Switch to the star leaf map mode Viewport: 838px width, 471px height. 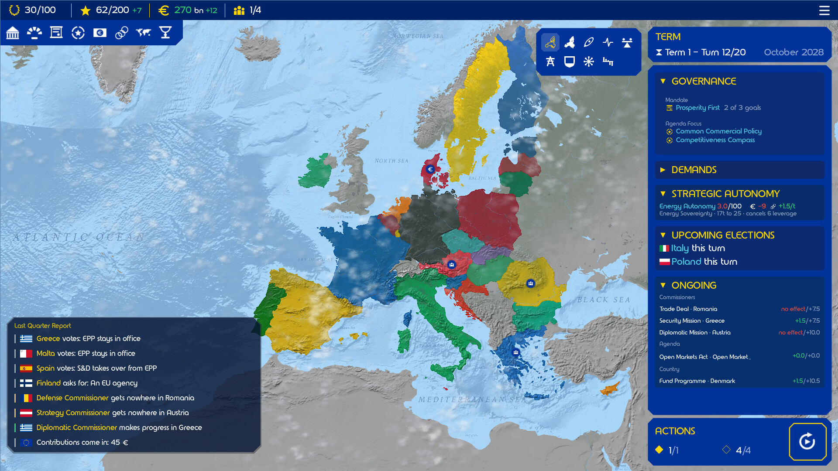(589, 42)
